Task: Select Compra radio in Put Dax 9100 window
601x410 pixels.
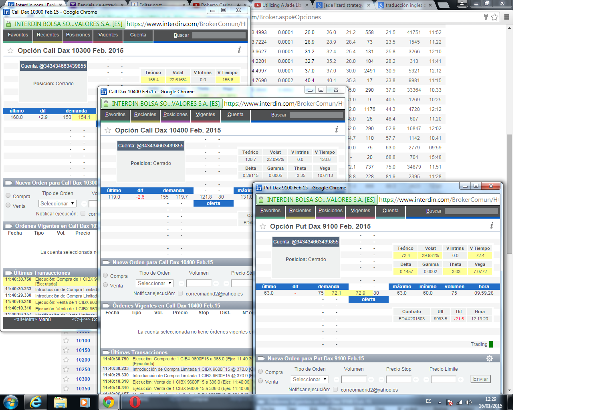Action: pyautogui.click(x=260, y=372)
